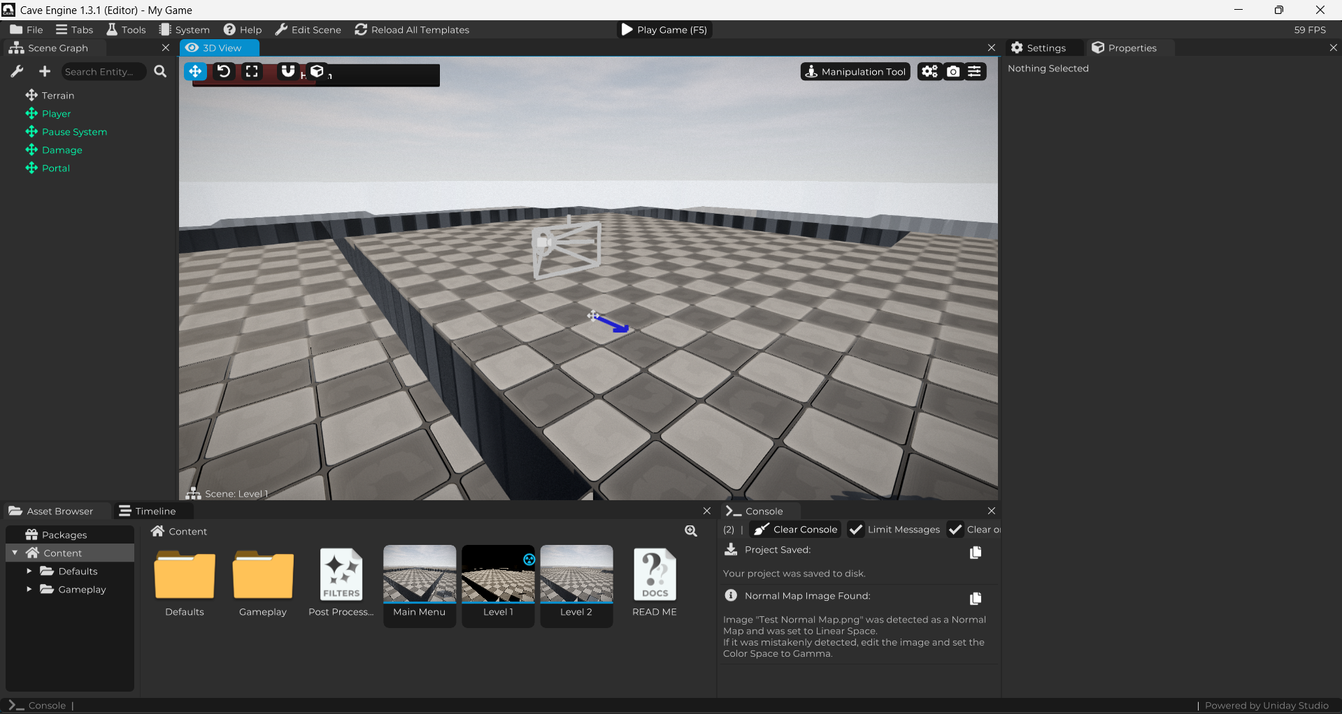Screen dimensions: 1342x714
Task: Open the Help menu
Action: tap(243, 29)
